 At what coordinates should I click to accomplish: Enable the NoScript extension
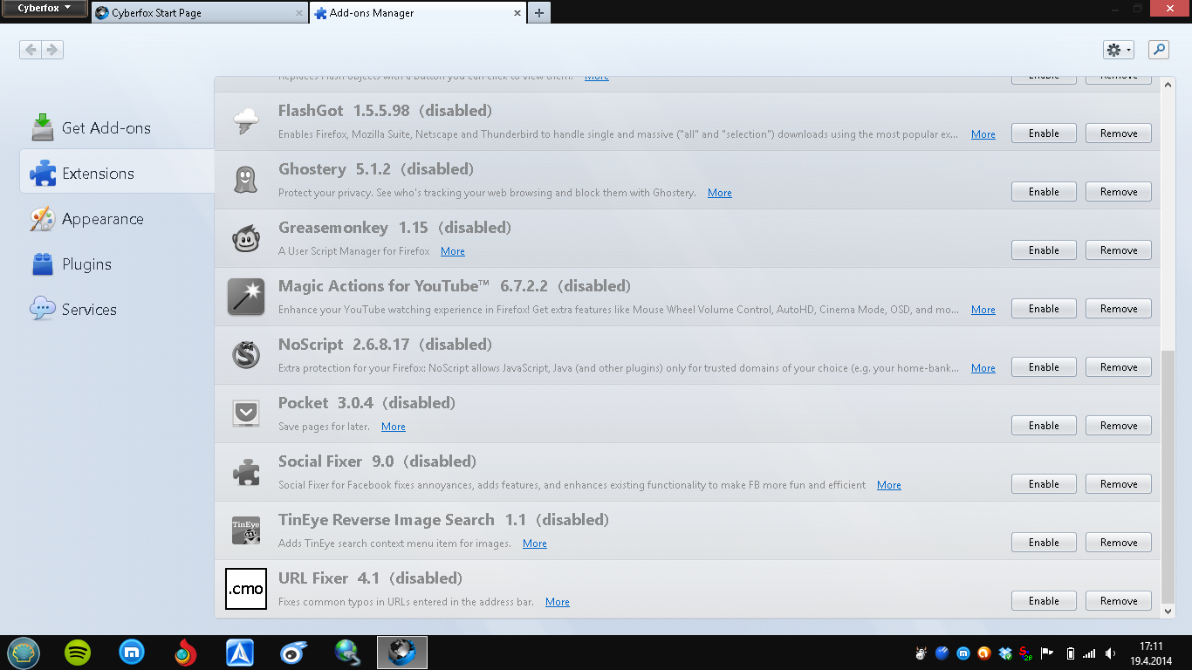pos(1044,367)
